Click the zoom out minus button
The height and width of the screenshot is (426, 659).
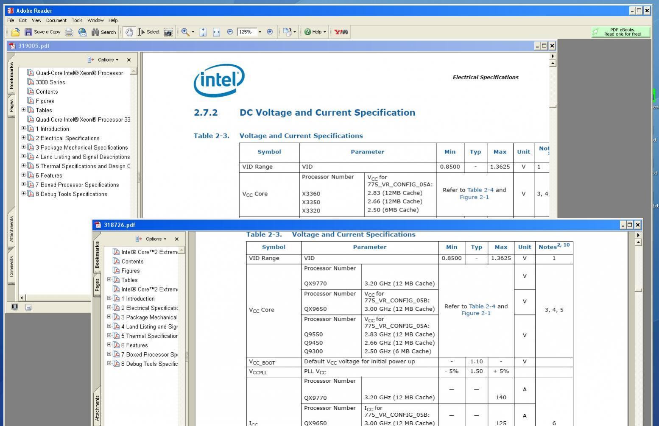[x=230, y=32]
